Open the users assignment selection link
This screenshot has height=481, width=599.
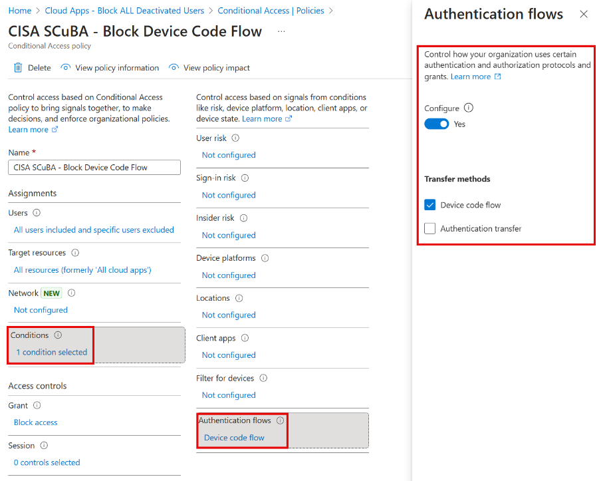(x=92, y=229)
